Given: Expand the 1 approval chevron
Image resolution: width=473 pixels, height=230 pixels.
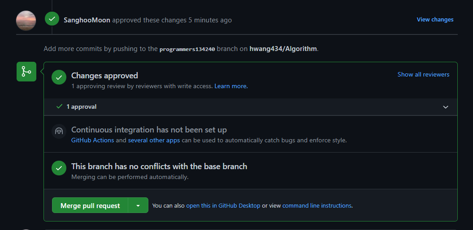Looking at the screenshot, I should (x=446, y=107).
